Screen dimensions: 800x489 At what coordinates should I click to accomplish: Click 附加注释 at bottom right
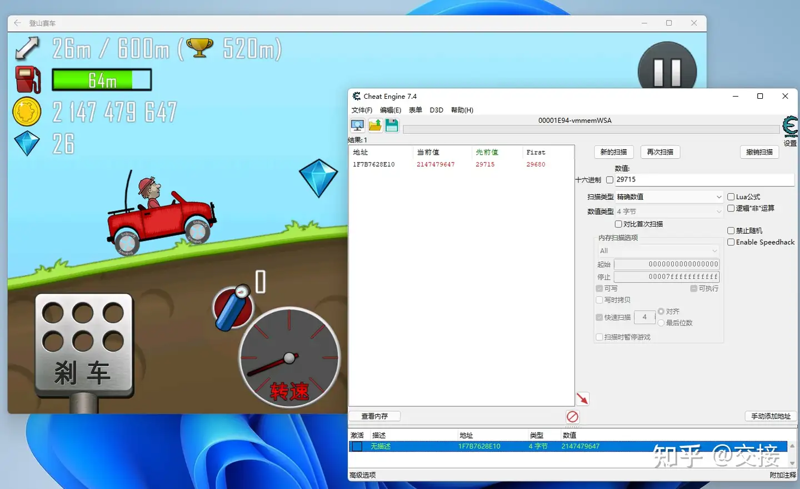tap(783, 475)
